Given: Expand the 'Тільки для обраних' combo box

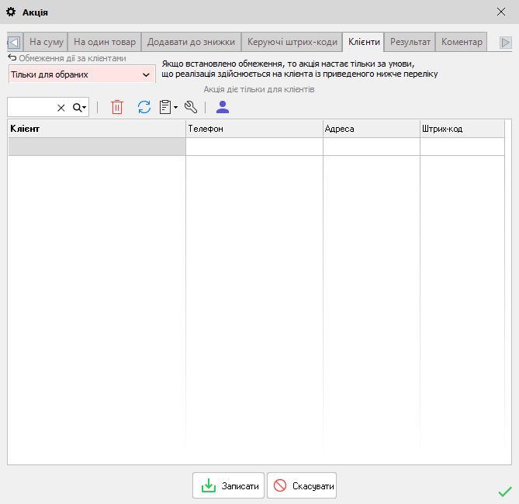Looking at the screenshot, I should coord(146,75).
